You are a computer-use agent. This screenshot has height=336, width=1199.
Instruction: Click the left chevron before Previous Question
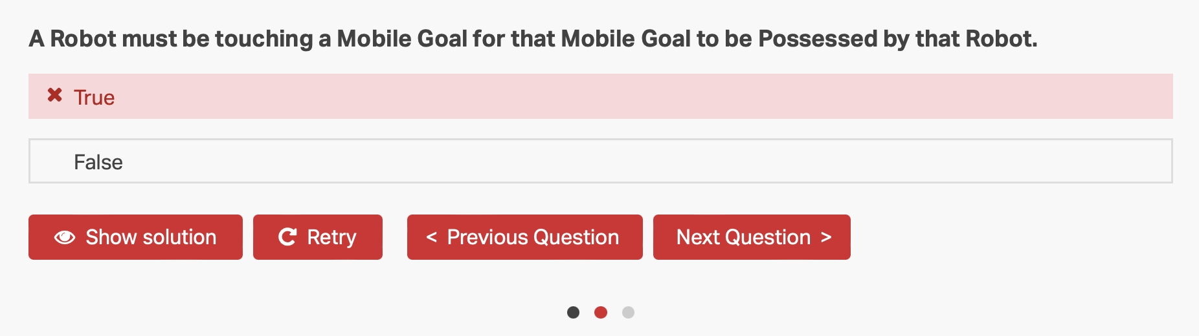(x=431, y=237)
